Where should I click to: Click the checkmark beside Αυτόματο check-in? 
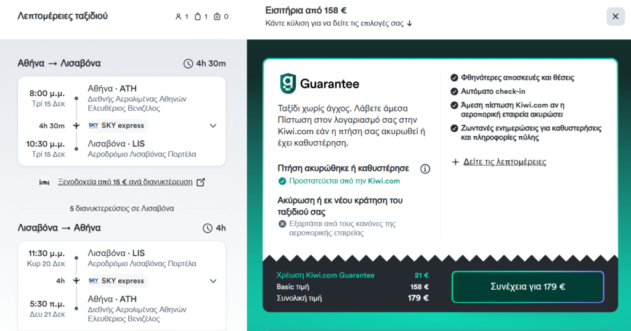(x=454, y=91)
